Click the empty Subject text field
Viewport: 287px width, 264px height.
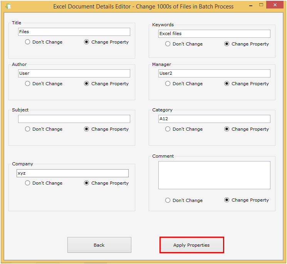[x=74, y=119]
